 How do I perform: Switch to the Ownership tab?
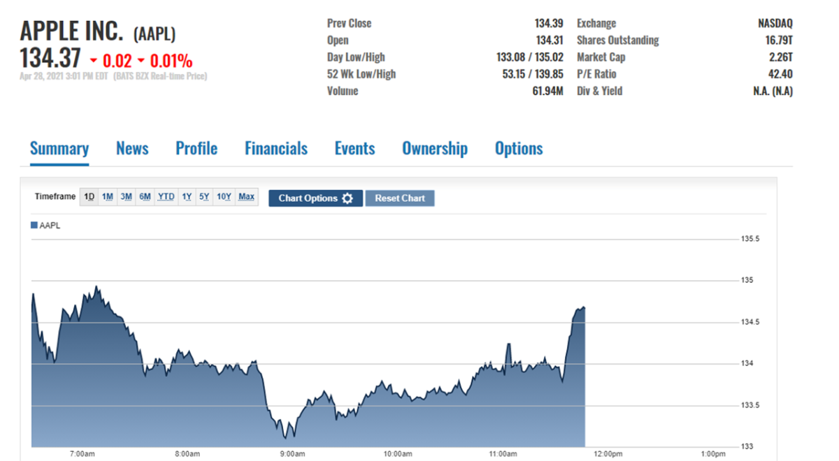435,149
